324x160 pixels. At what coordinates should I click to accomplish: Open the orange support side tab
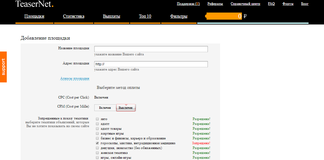[3, 67]
